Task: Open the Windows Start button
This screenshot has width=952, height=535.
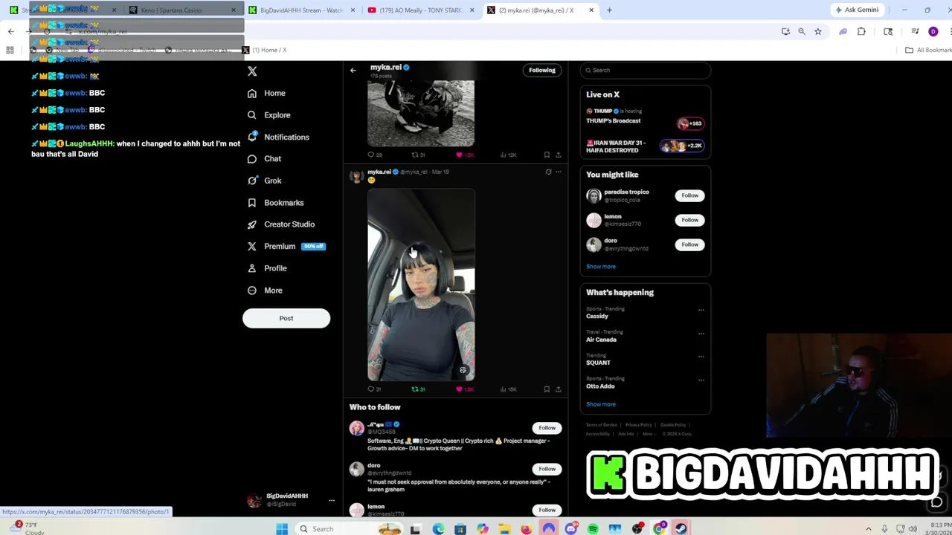Action: (282, 529)
